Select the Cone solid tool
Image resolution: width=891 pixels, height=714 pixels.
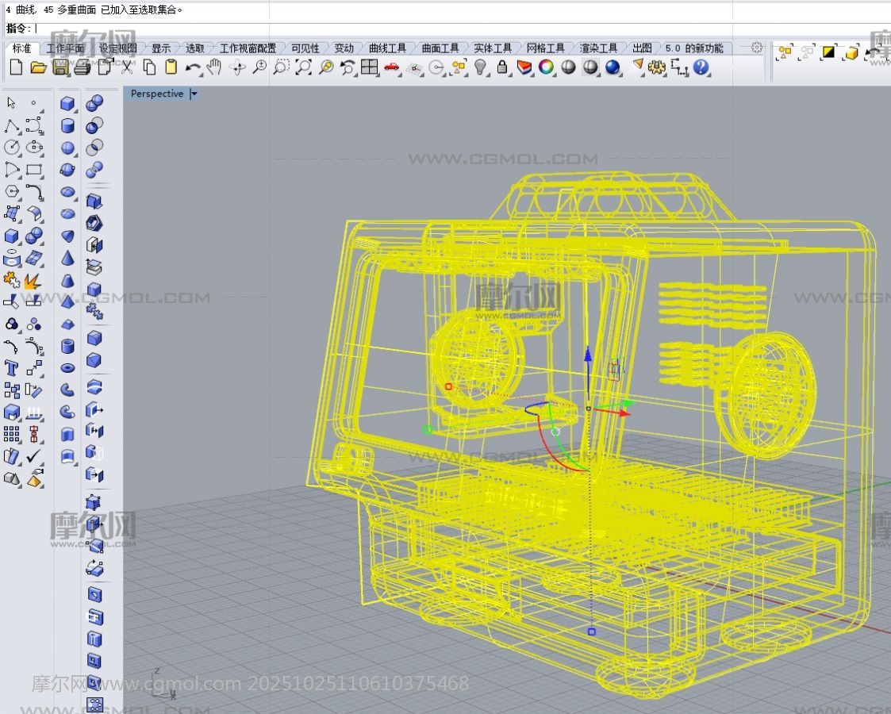point(68,259)
